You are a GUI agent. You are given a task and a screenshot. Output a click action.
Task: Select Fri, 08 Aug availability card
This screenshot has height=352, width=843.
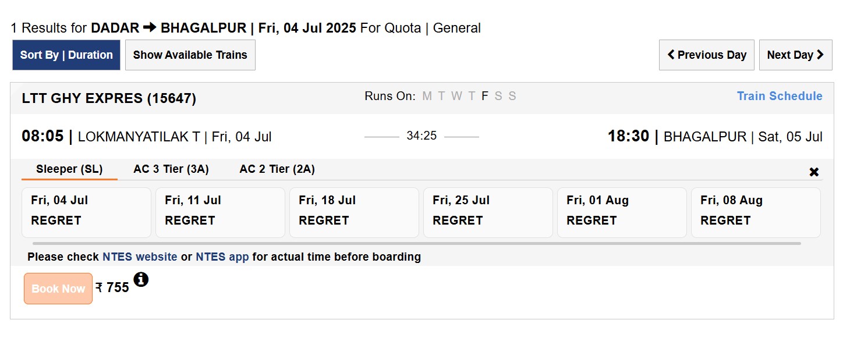tap(756, 212)
